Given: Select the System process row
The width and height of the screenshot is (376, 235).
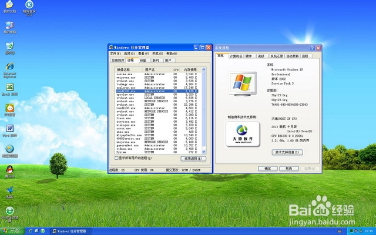Looking at the screenshot, I should tap(157, 152).
